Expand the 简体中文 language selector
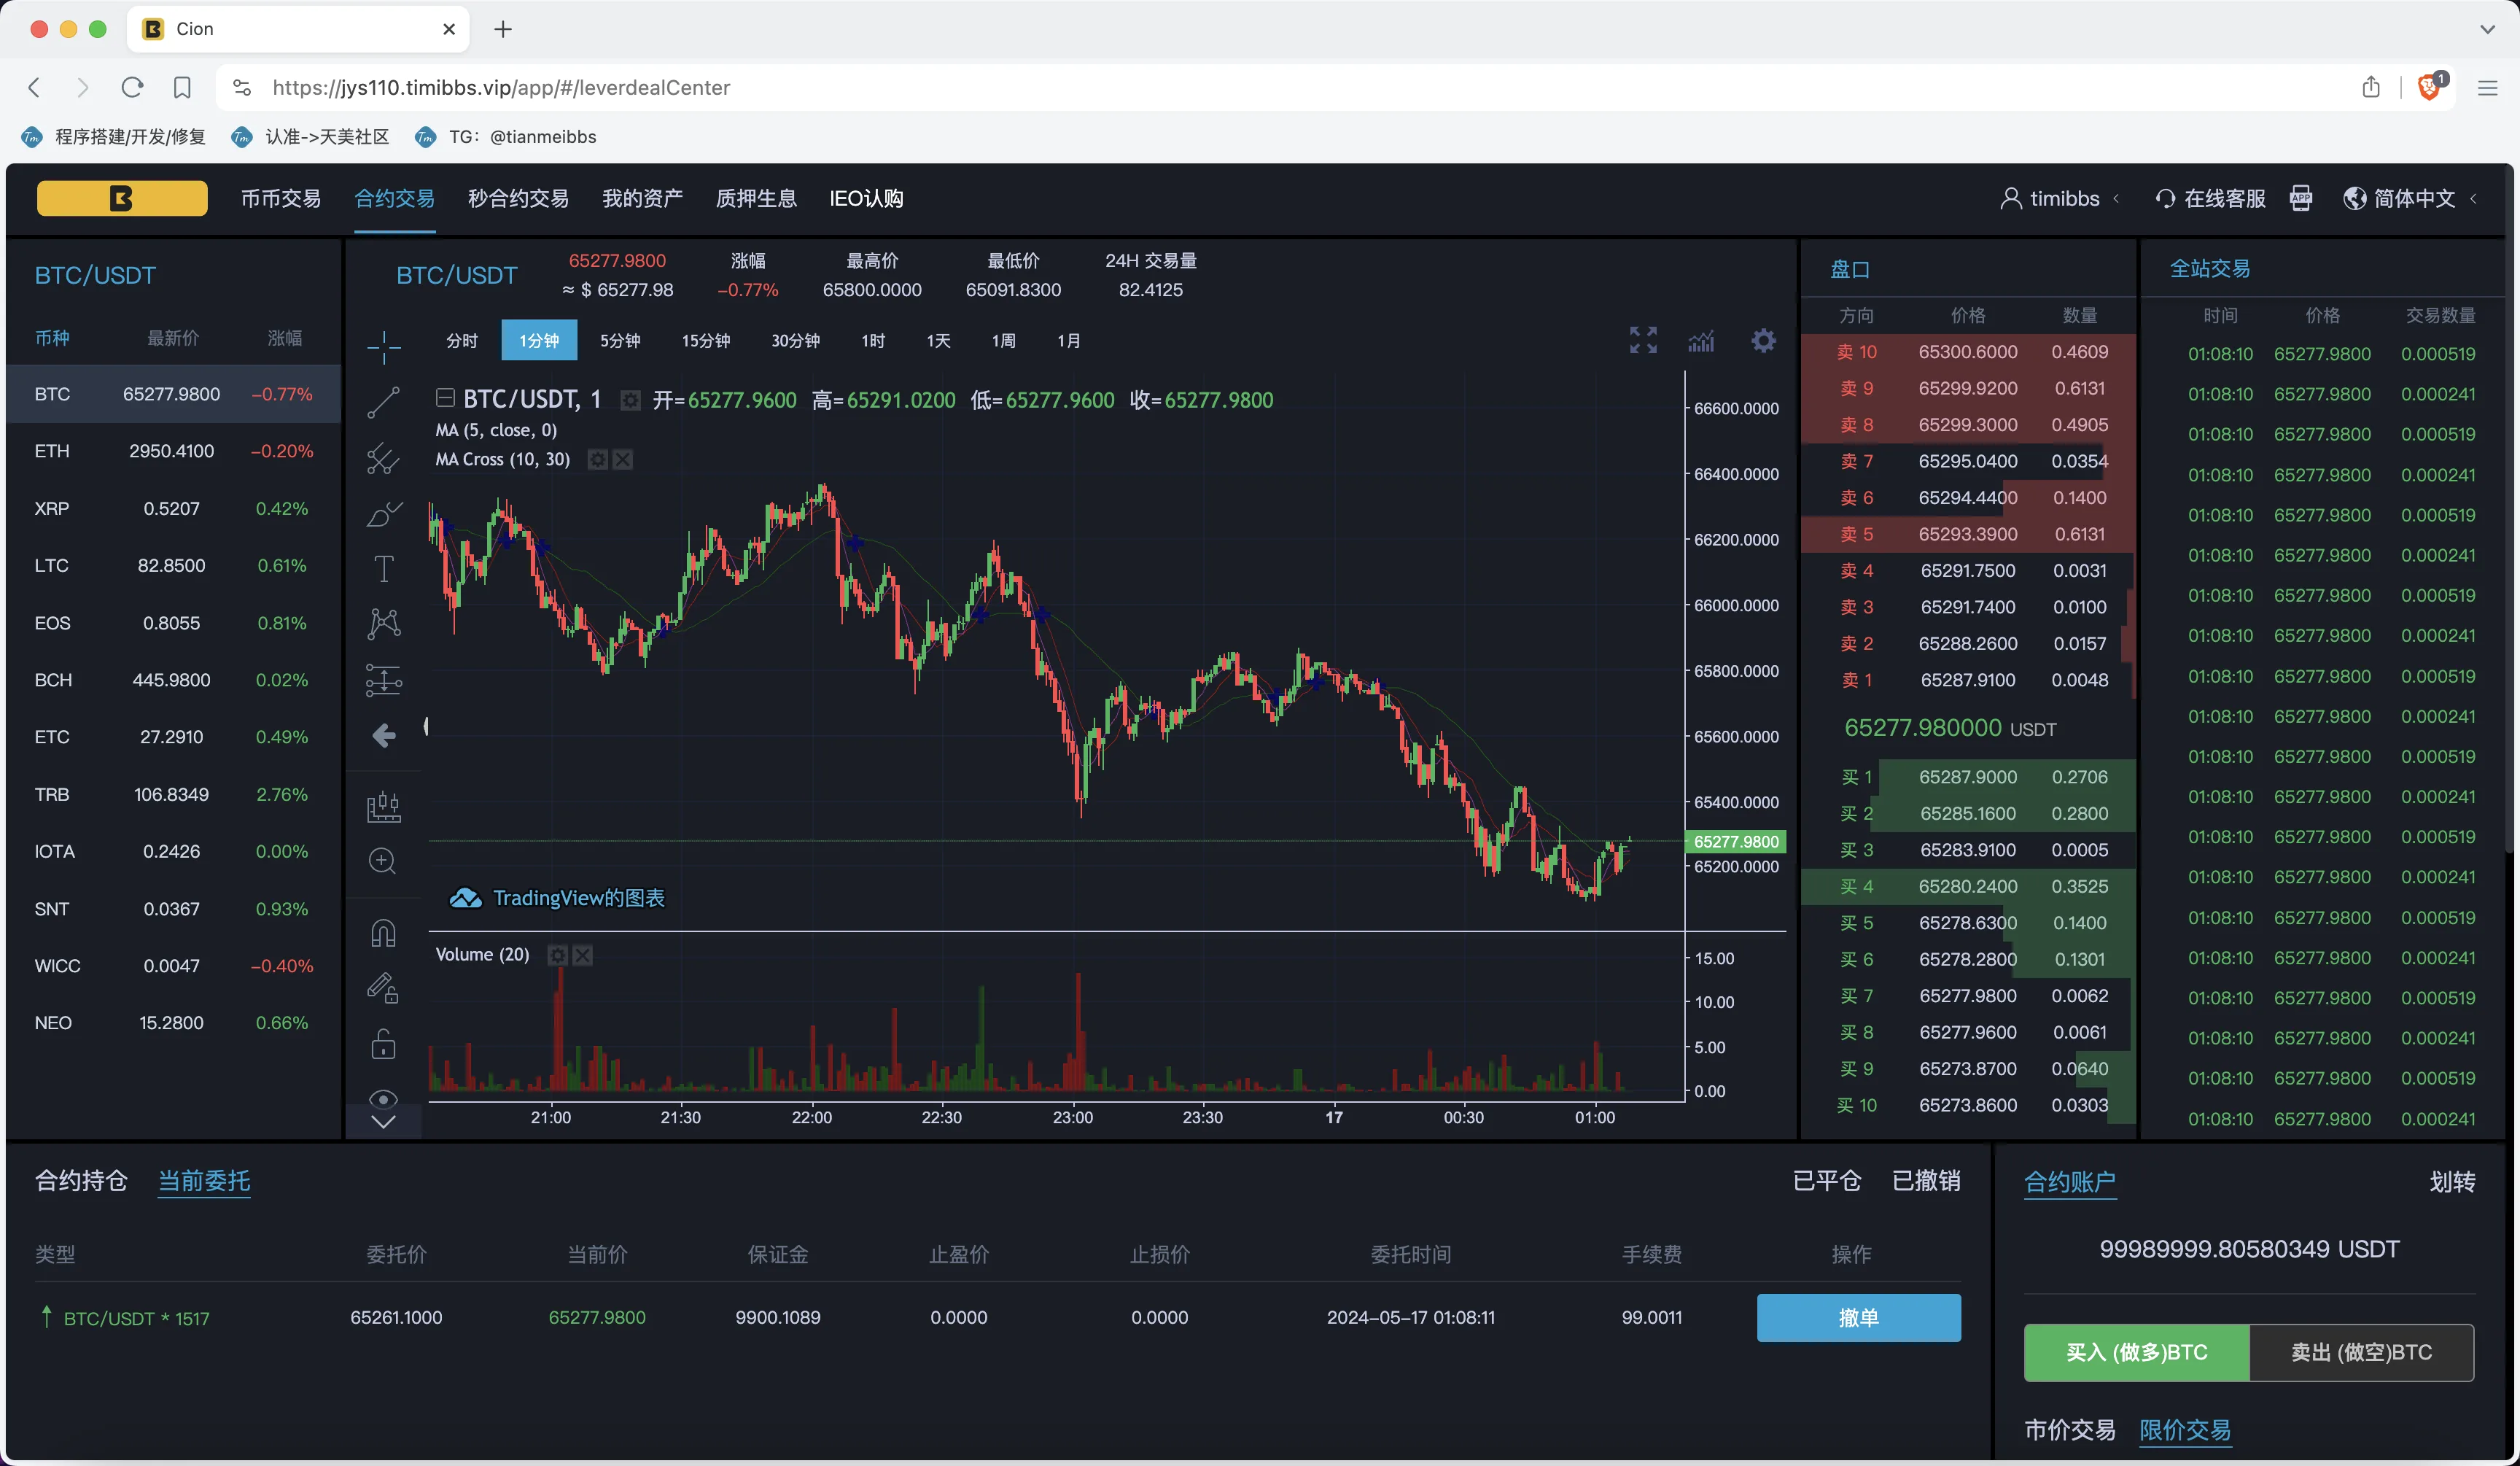The image size is (2520, 1466). (x=2412, y=198)
